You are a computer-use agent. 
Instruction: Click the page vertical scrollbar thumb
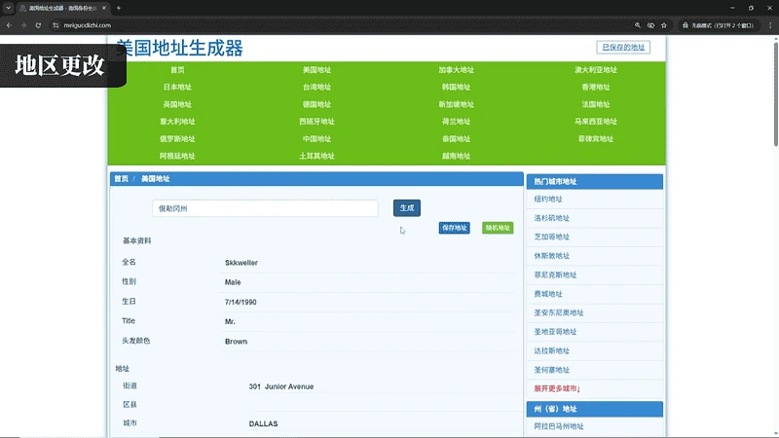[x=775, y=94]
